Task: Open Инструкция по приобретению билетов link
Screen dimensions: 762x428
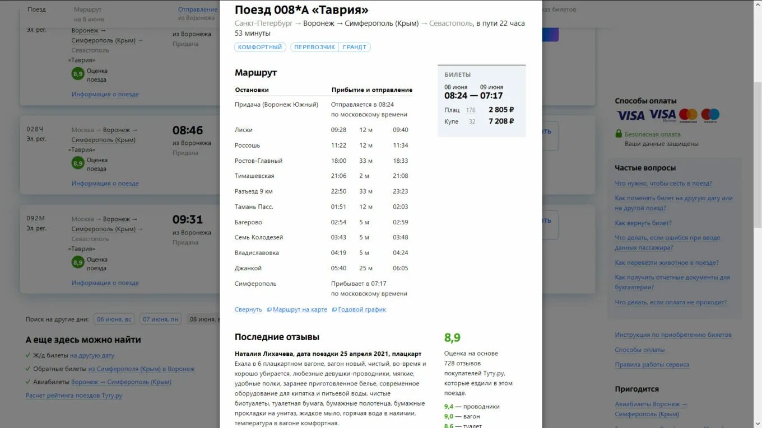Action: (673, 335)
